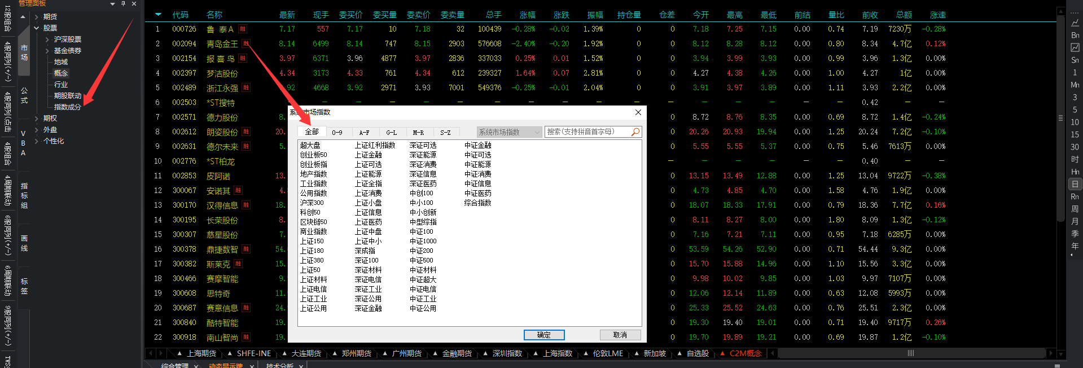Click the Bn icon in the right toolbar
This screenshot has width=1083, height=368.
tap(1075, 35)
